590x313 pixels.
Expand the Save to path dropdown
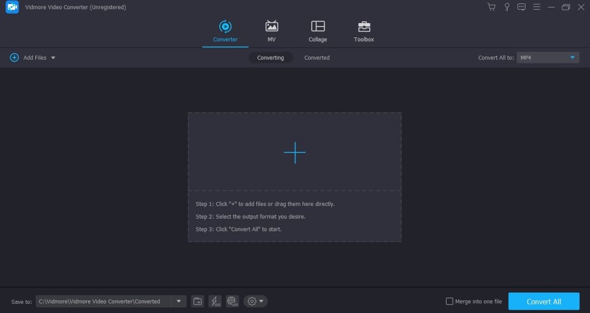coord(179,301)
